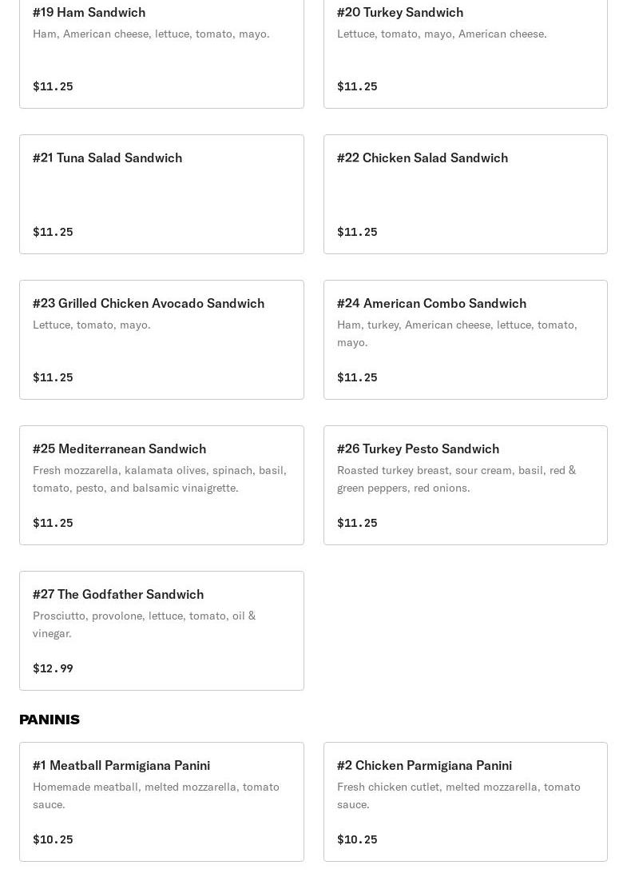Click the American Combo Sandwich ingredients description
Image resolution: width=627 pixels, height=873 pixels.
[456, 333]
